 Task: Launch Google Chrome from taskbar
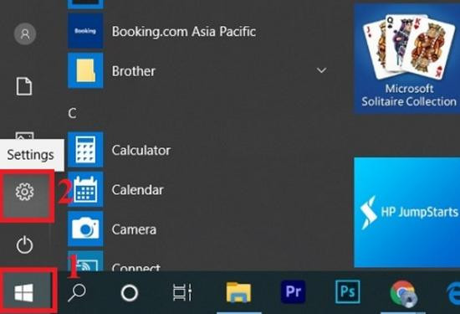pyautogui.click(x=403, y=293)
